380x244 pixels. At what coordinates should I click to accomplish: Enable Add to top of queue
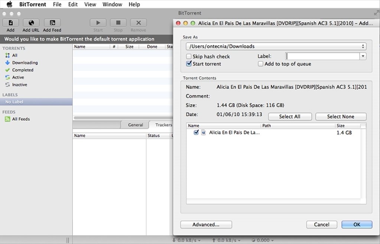(260, 64)
